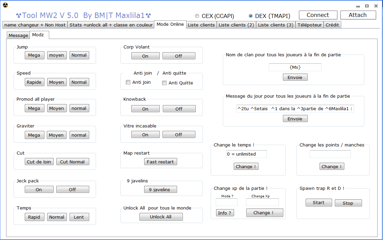Click the Mode ? input field
Viewport: 383px width, 240px height.
click(227, 202)
